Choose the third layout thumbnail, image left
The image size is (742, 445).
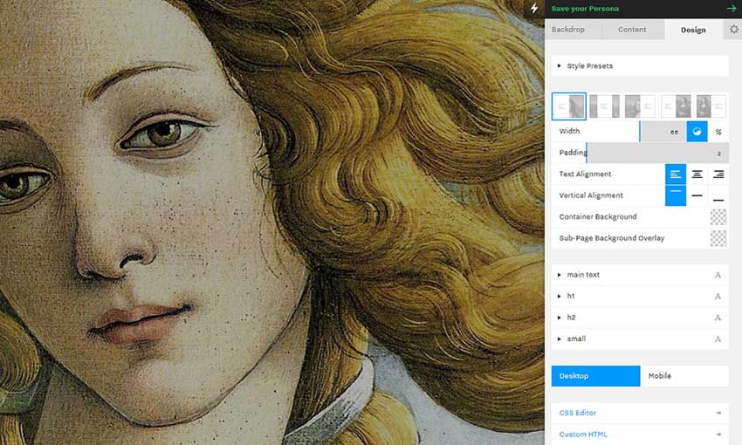640,106
